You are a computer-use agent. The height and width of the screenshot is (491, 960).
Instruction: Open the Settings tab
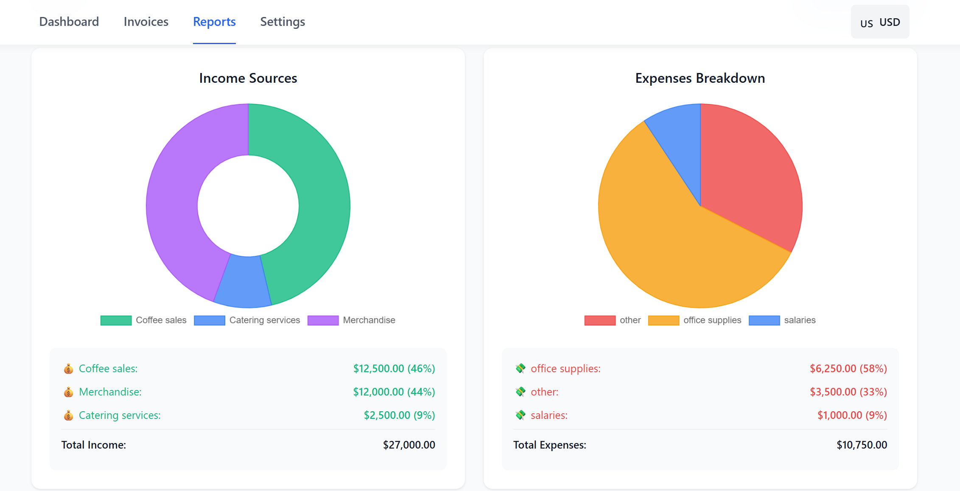tap(282, 22)
